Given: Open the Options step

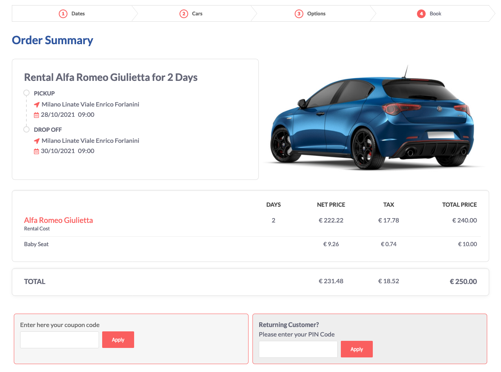Looking at the screenshot, I should [316, 13].
